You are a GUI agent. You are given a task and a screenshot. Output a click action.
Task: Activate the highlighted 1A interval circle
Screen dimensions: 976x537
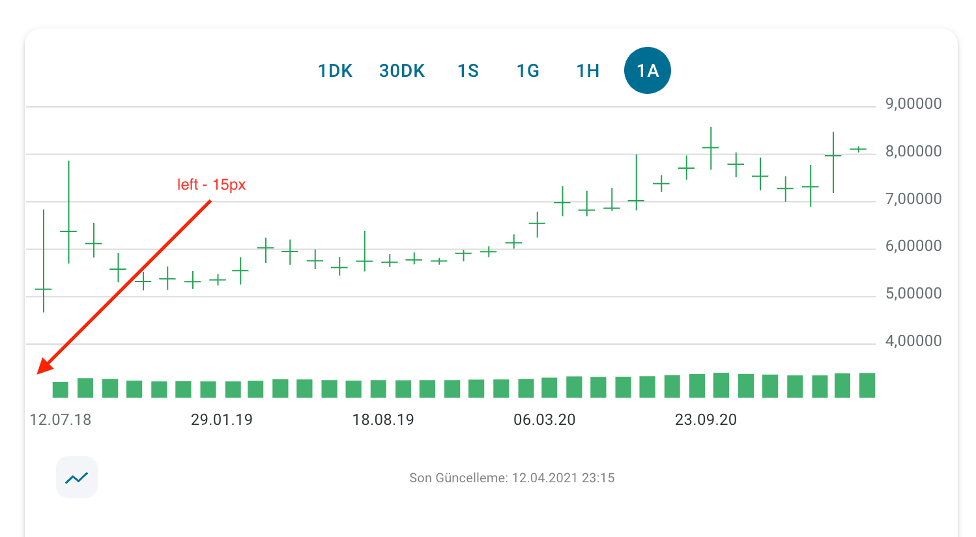pos(647,70)
